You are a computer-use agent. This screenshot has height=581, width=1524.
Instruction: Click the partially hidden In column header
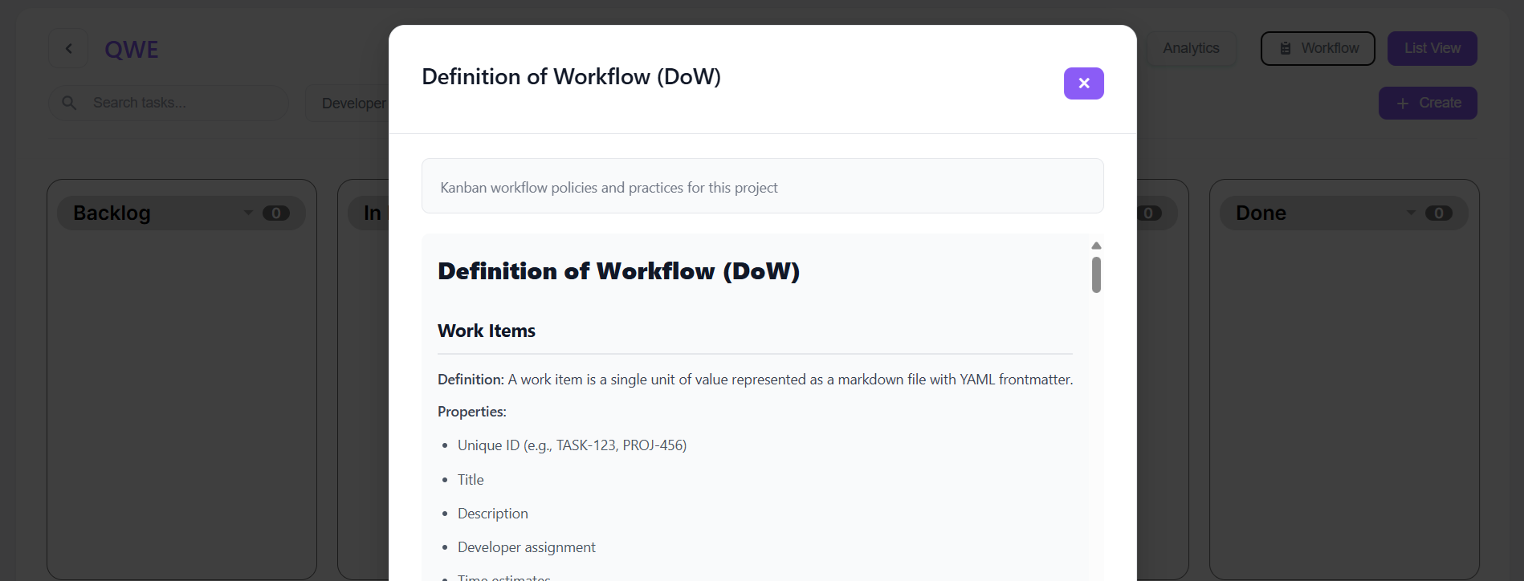370,213
